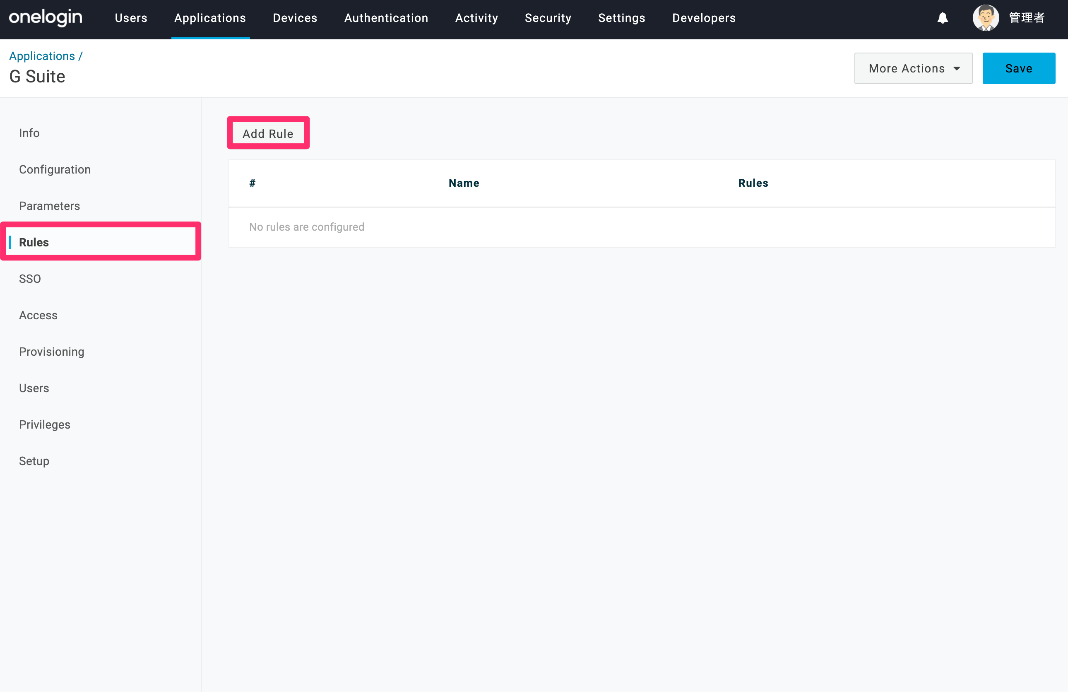The width and height of the screenshot is (1068, 692).
Task: Switch to the Privileges tab
Action: [44, 424]
